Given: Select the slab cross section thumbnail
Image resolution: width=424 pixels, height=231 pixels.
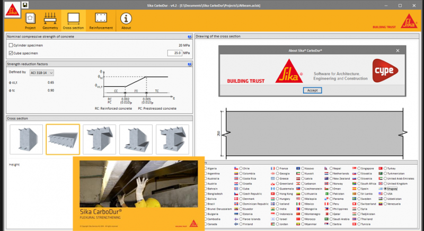Looking at the screenshot, I should pyautogui.click(x=63, y=139).
